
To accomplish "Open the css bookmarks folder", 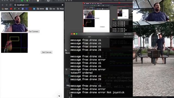I will [x=52, y=9].
